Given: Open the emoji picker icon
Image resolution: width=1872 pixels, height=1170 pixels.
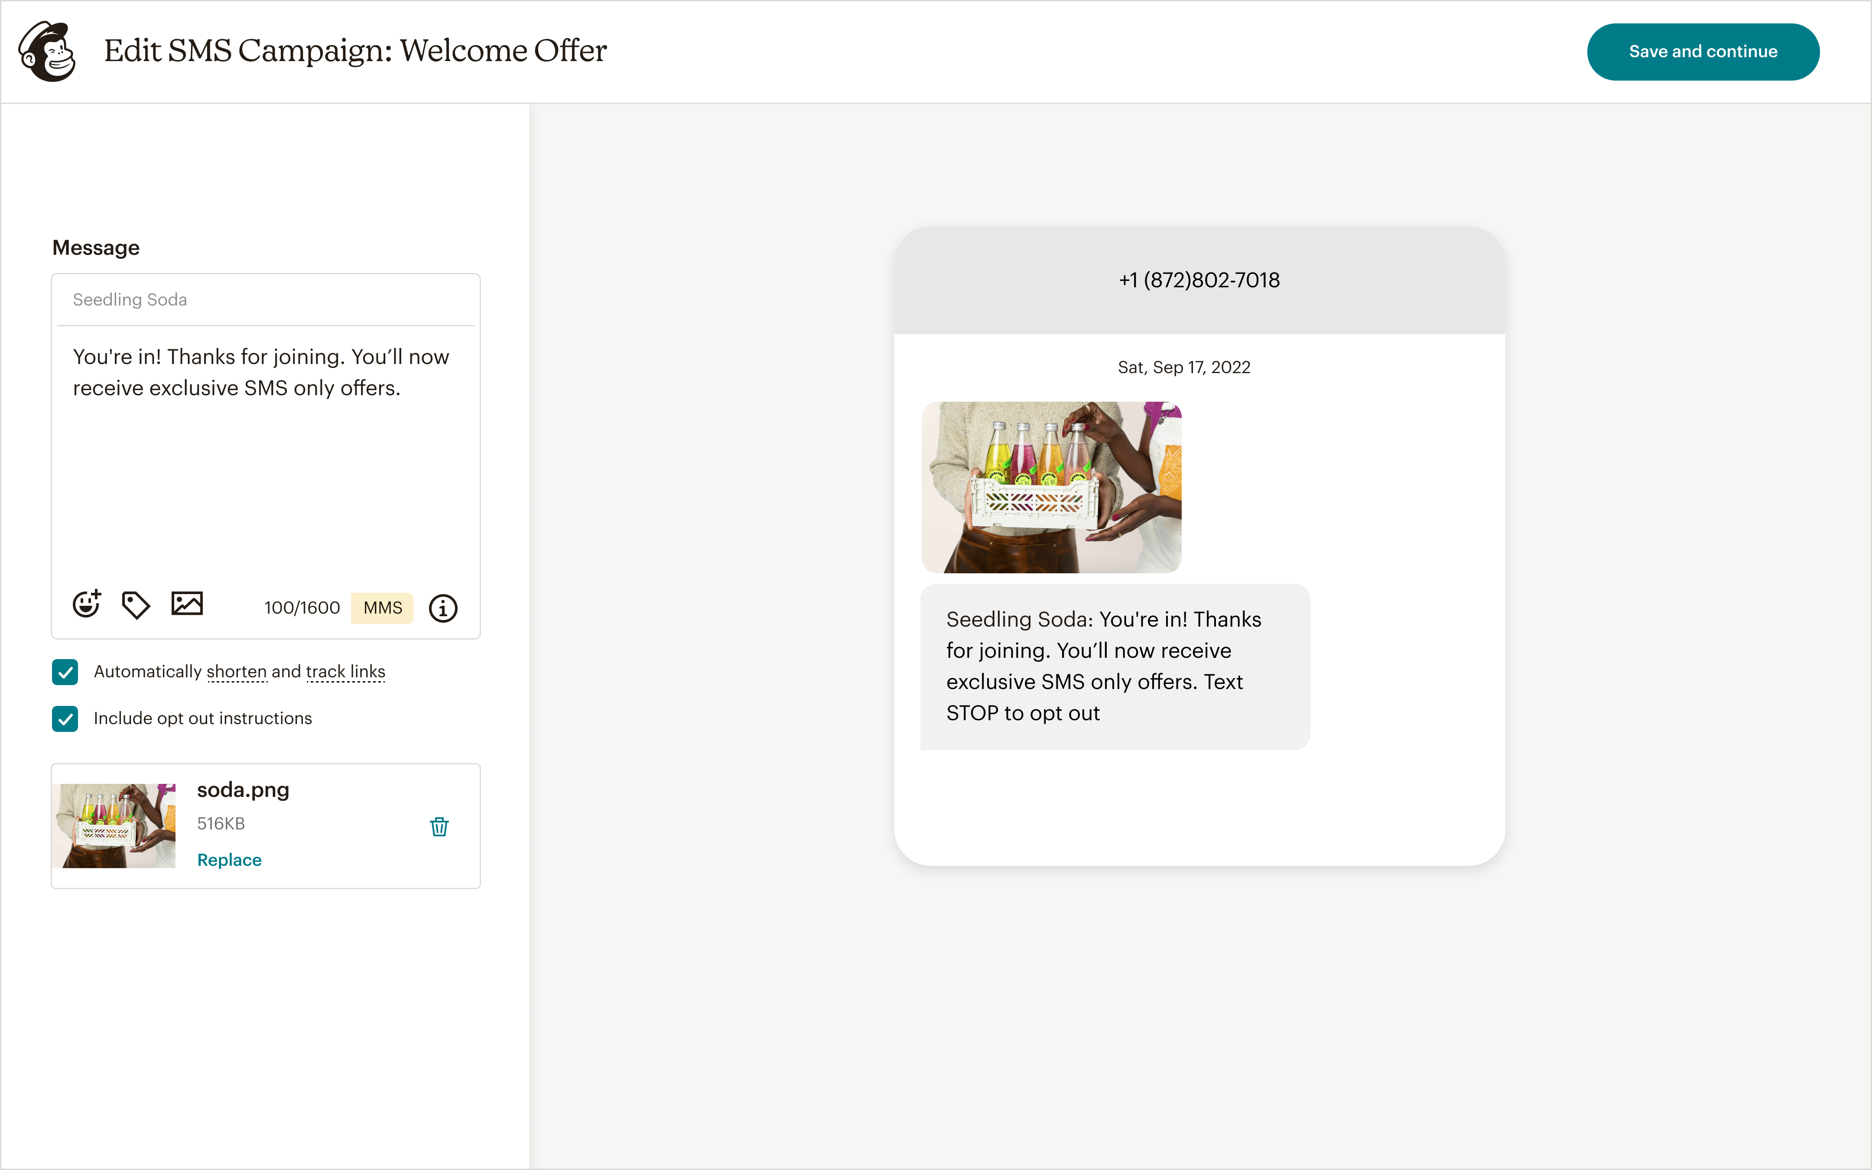Looking at the screenshot, I should click(x=86, y=604).
